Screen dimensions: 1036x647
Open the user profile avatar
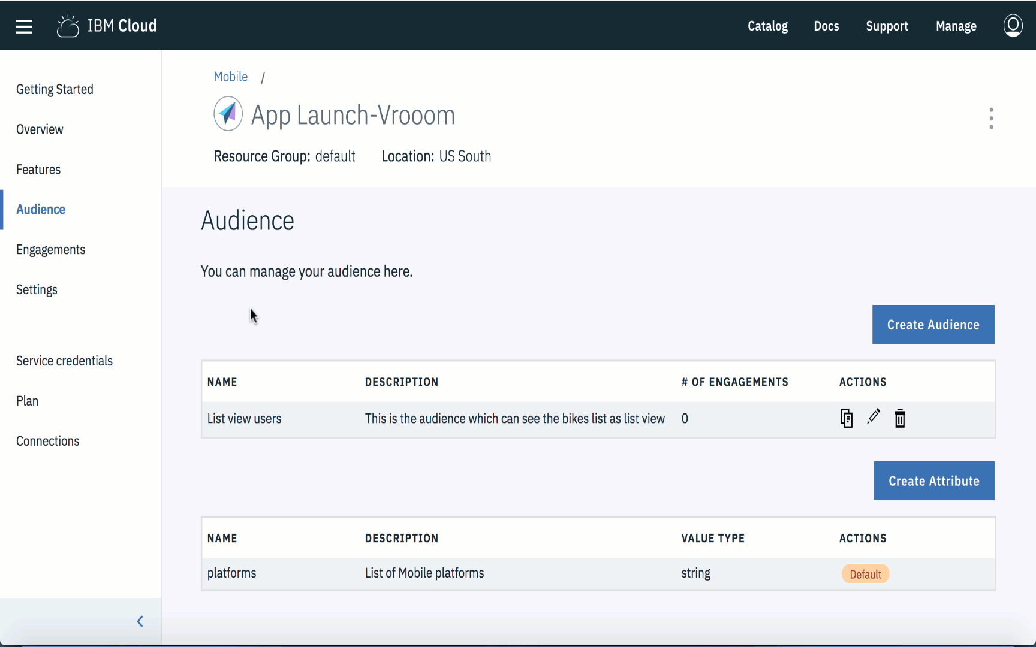[x=1013, y=26]
